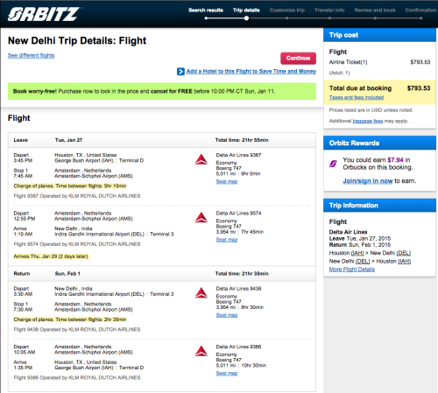
Task: Click the 2hr 35min change of planes notice
Action: (x=70, y=319)
